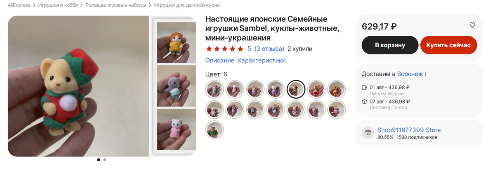Open the 3 отзыва reviews link
Viewport: 495px width, 169px height.
pyautogui.click(x=269, y=49)
